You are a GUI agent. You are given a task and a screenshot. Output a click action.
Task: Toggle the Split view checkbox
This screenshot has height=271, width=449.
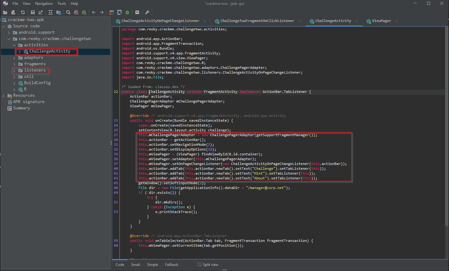coord(200,264)
